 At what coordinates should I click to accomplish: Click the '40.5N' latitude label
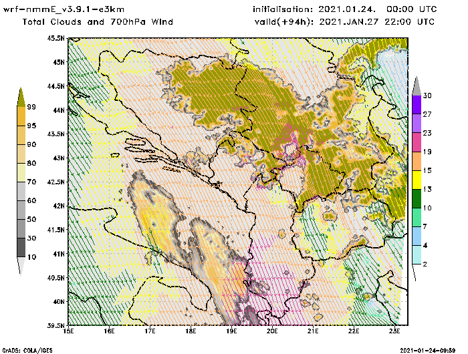(x=55, y=278)
